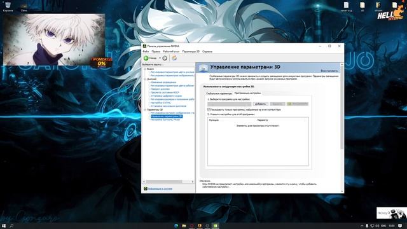This screenshot has height=229, width=407.
Task: Open the Информация о системе link
Action: pos(160,189)
